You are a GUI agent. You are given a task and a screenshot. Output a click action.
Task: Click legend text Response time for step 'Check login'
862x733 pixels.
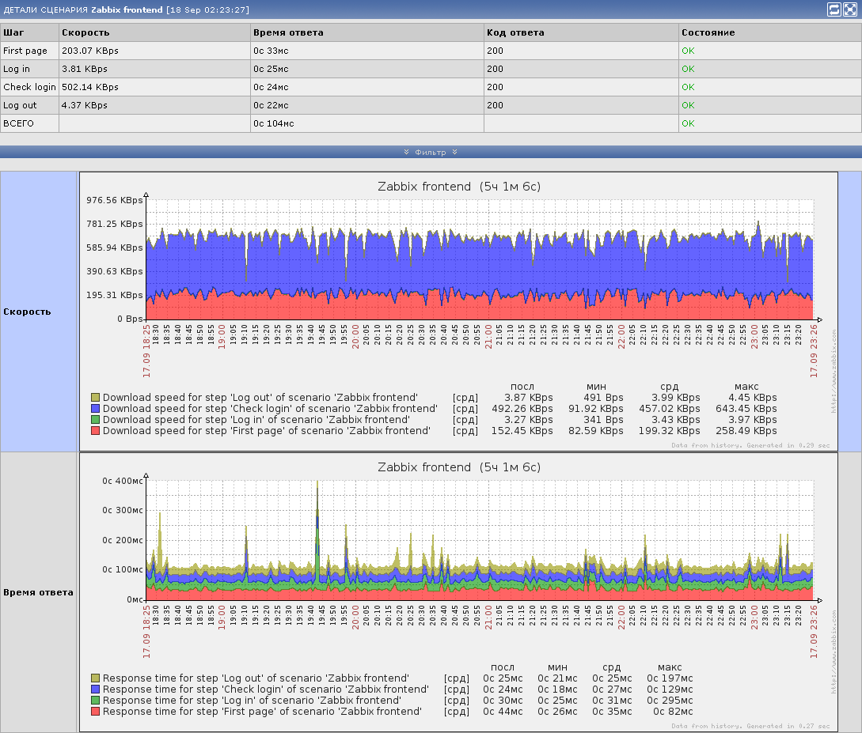(x=265, y=689)
